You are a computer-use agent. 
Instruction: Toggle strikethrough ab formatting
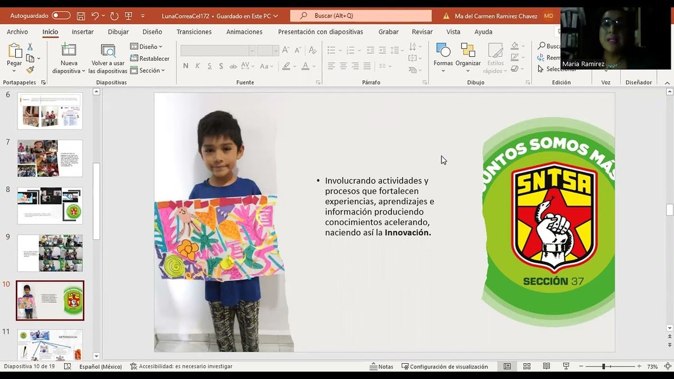[x=233, y=66]
